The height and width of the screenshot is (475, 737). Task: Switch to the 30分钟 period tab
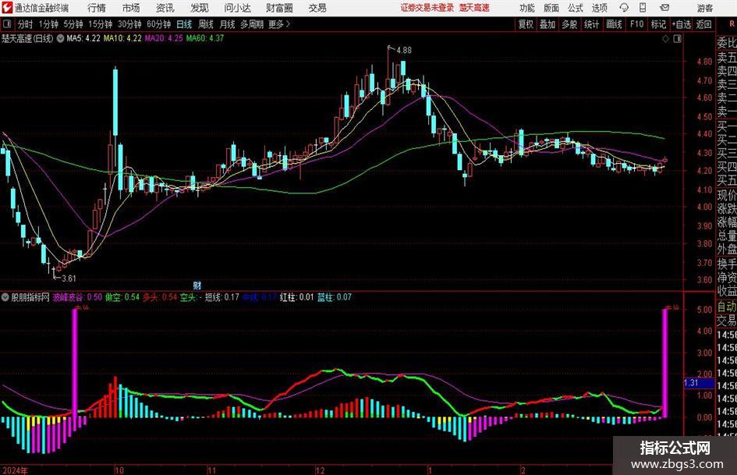click(129, 24)
